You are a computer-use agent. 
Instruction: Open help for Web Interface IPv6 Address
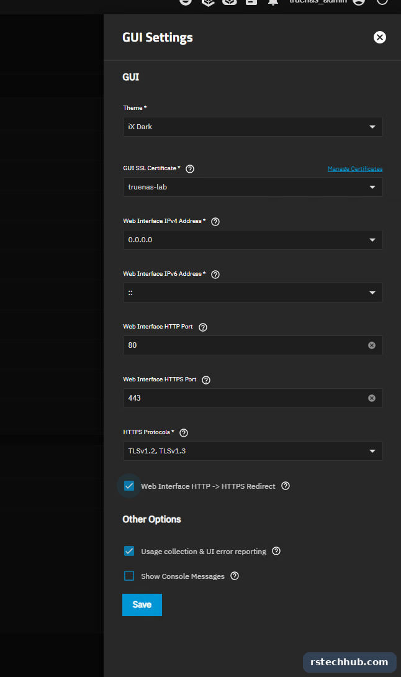215,275
